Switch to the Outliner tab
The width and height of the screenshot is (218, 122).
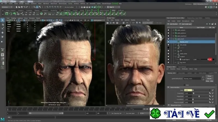207,18
